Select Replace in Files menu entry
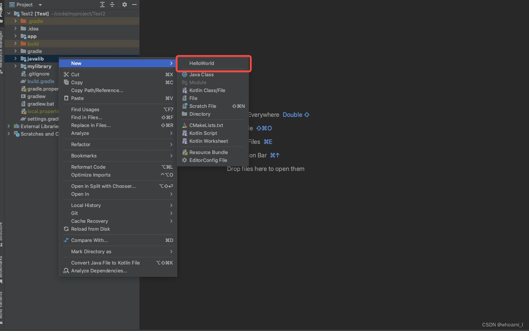The width and height of the screenshot is (529, 331). coord(118,125)
